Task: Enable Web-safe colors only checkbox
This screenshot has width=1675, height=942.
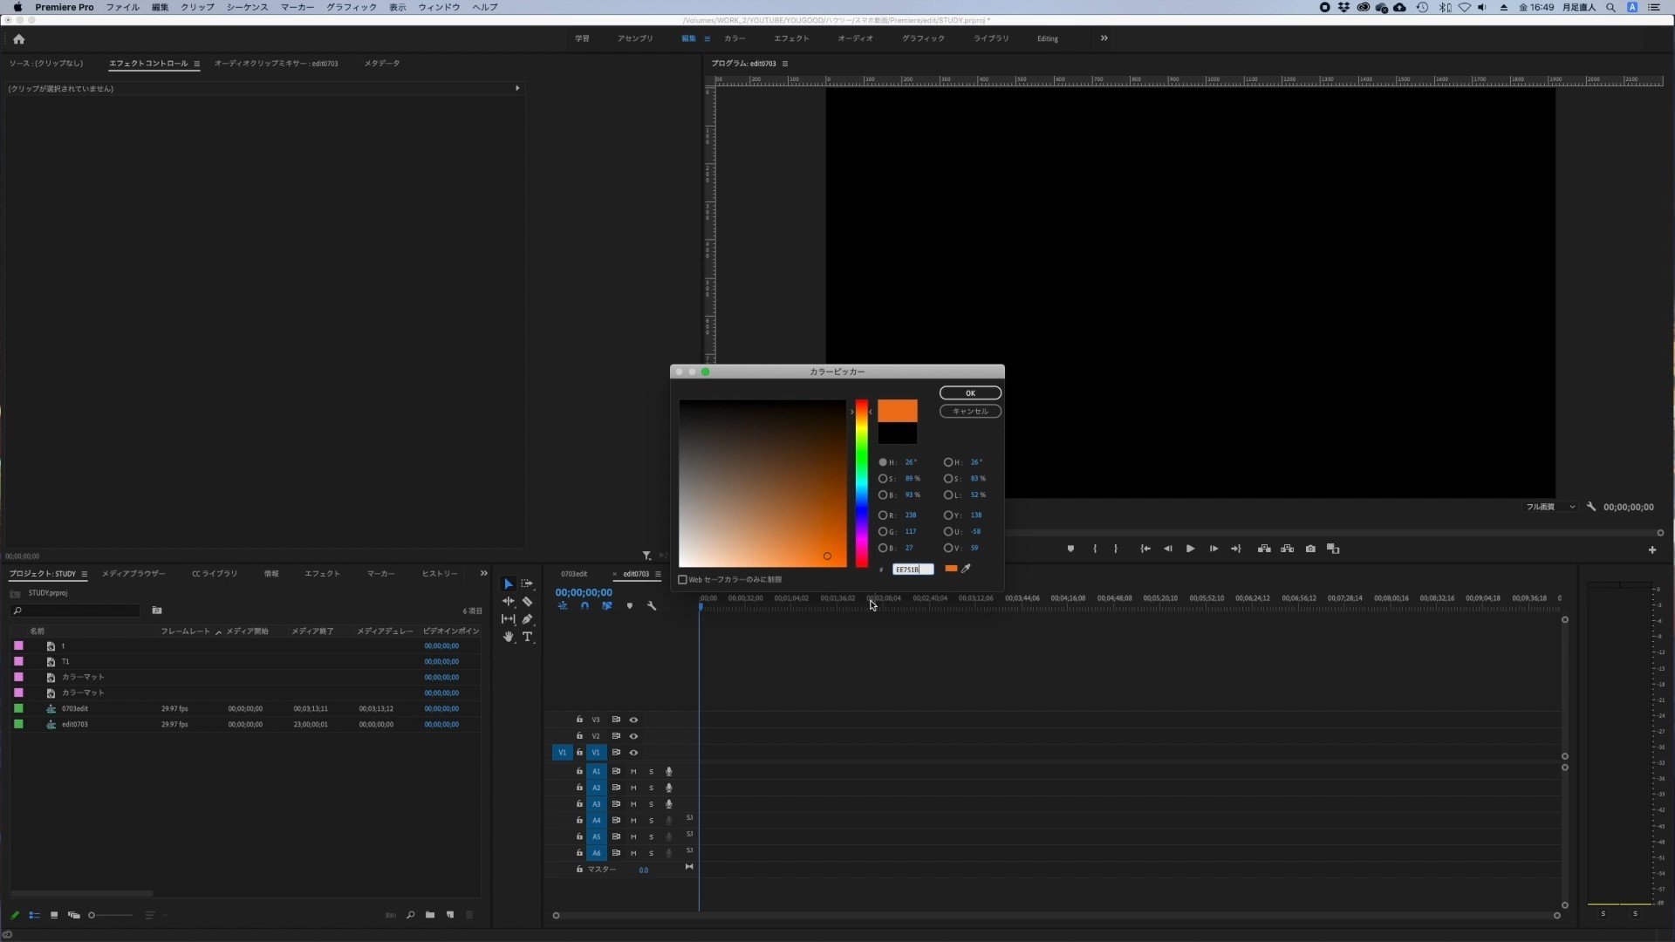Action: 683,580
